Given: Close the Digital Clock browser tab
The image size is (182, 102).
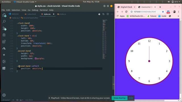Looking at the screenshot, I should [x=135, y=7].
